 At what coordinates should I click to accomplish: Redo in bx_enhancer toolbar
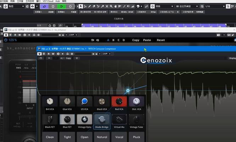tap(98, 40)
